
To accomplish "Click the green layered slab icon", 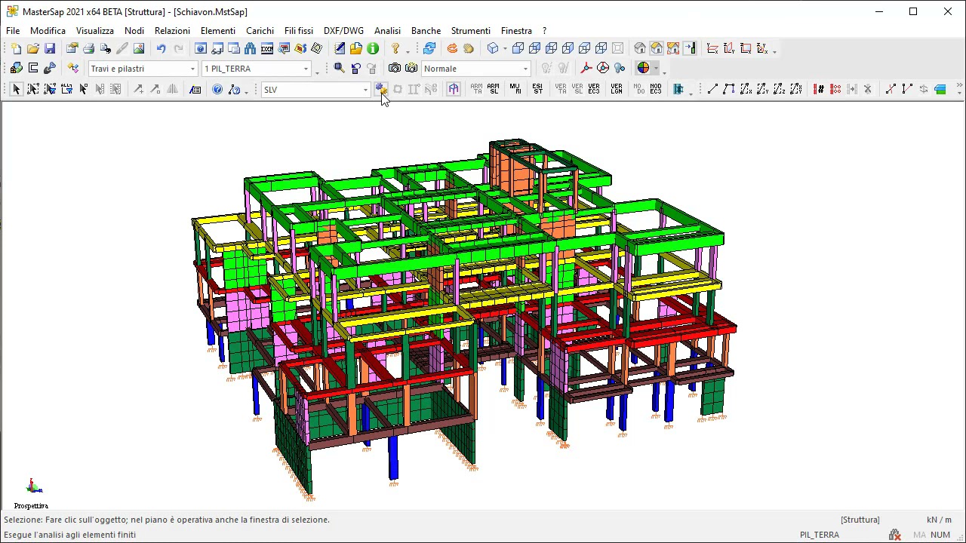I will pyautogui.click(x=940, y=89).
